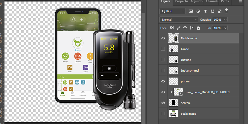This screenshot has height=124, width=248.
Task: Select the screen layer thumbnail
Action: tap(174, 103)
